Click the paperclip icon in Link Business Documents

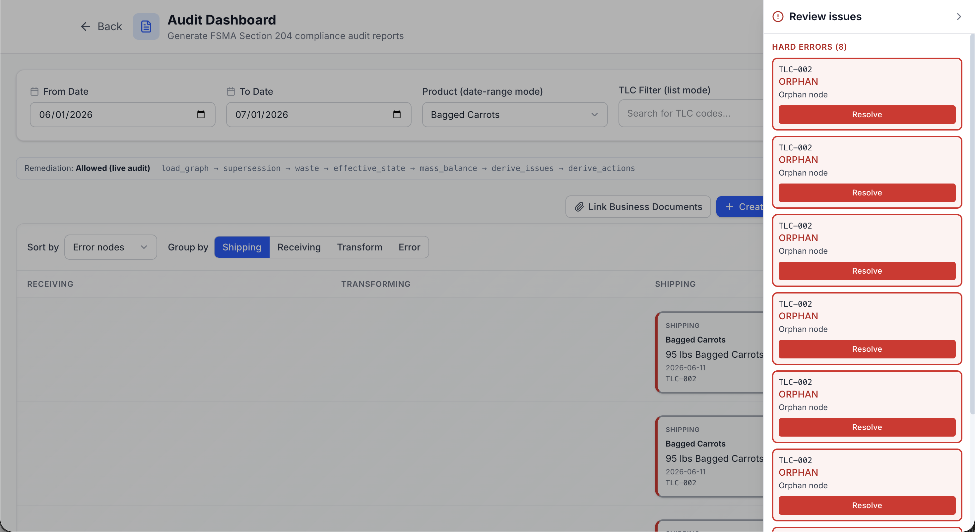coord(579,207)
